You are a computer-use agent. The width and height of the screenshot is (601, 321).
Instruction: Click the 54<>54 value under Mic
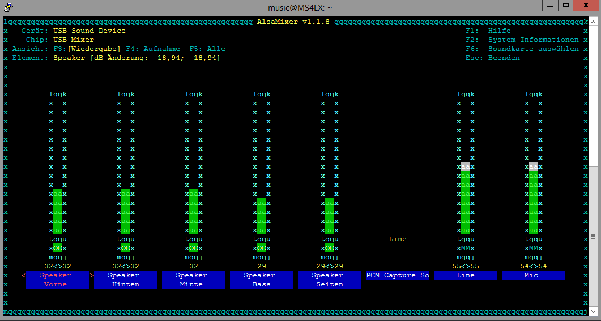(534, 266)
